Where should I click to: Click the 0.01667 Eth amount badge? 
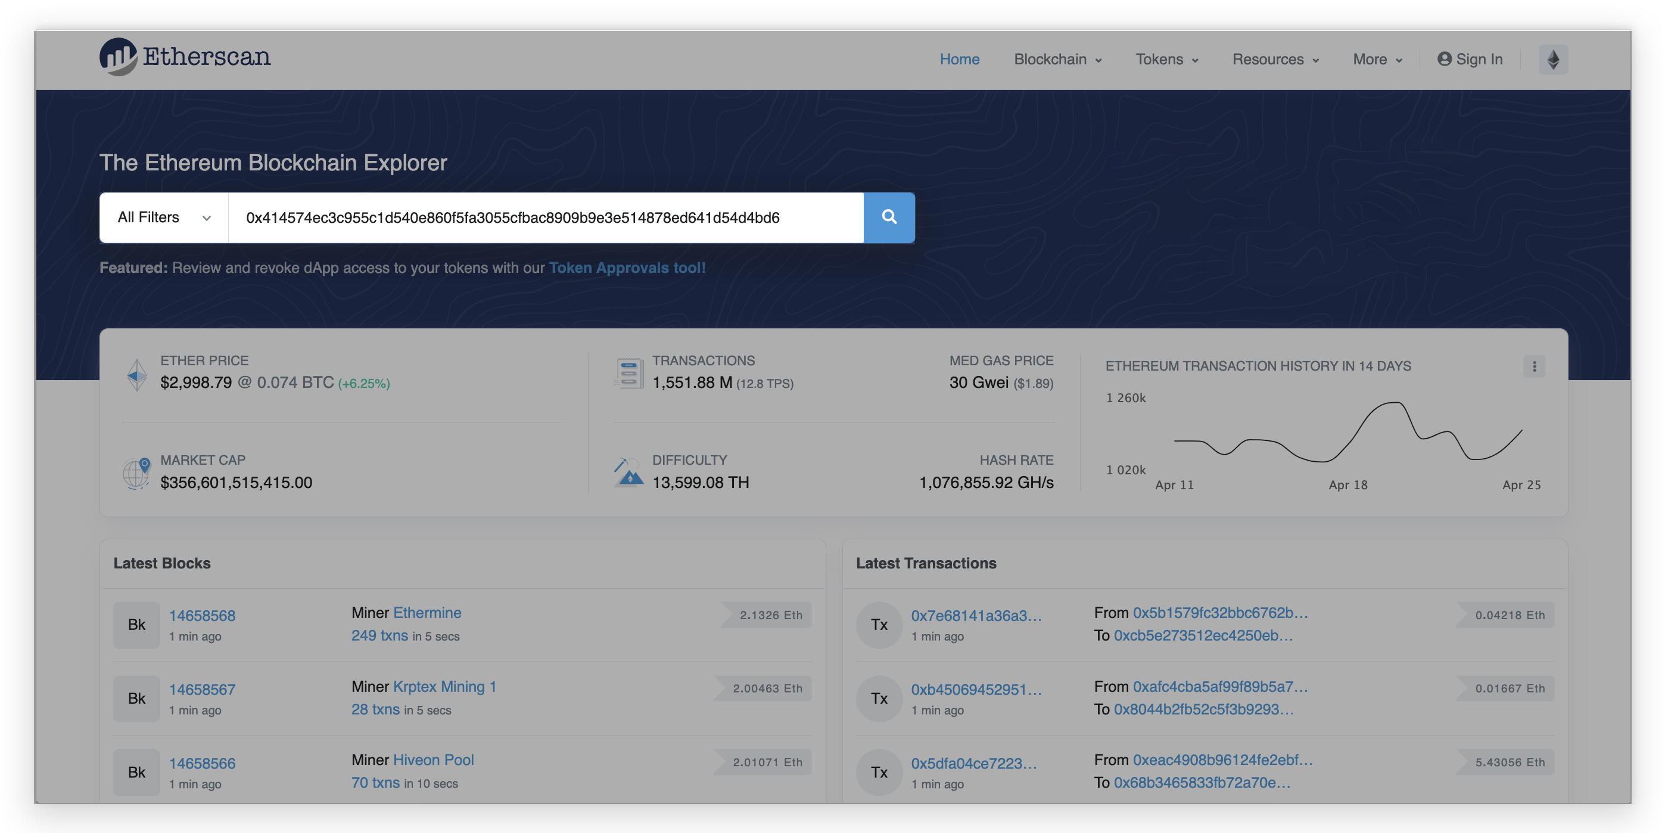pyautogui.click(x=1505, y=688)
